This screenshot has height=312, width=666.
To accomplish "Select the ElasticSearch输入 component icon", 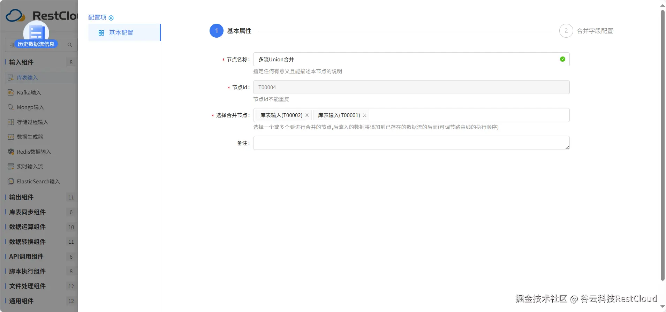I will pos(11,181).
